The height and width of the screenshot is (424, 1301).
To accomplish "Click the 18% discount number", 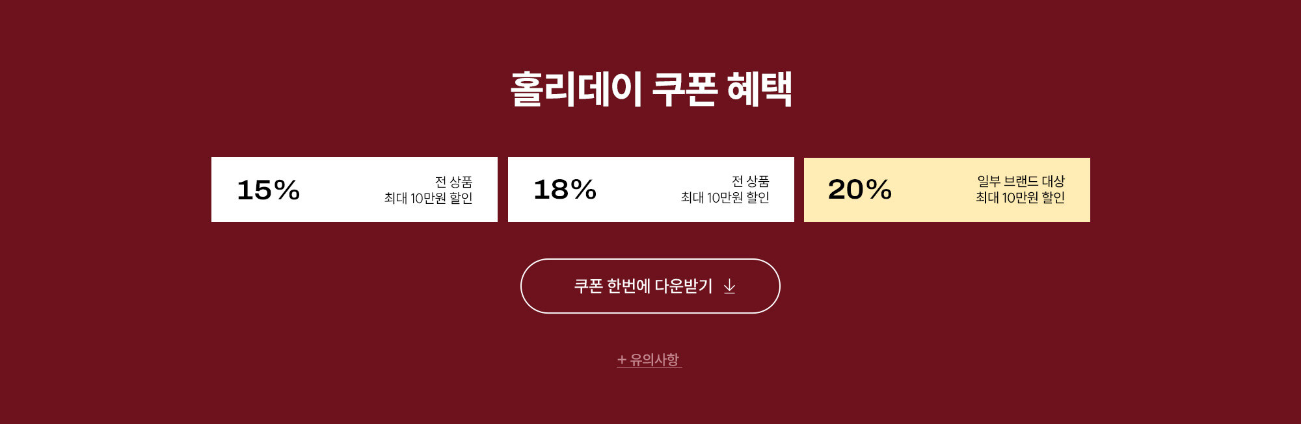I will tap(565, 190).
